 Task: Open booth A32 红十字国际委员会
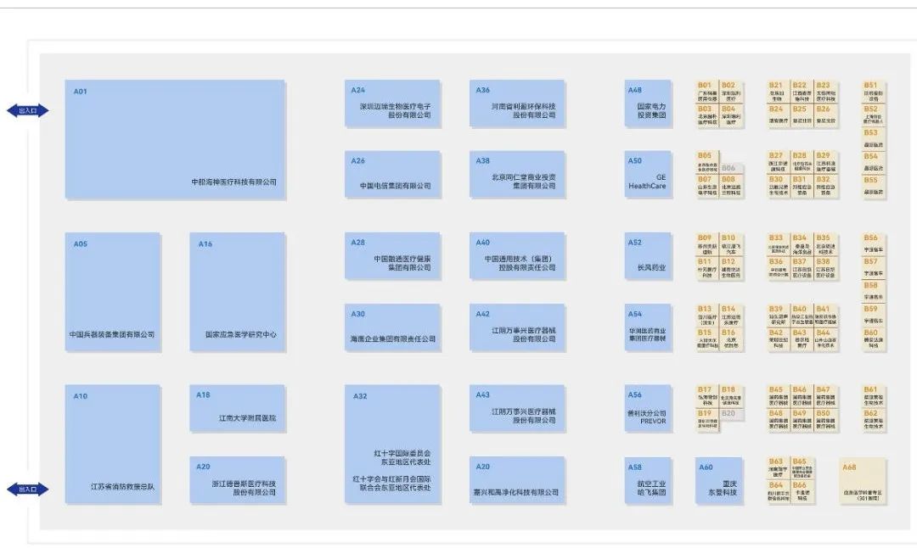(x=392, y=444)
